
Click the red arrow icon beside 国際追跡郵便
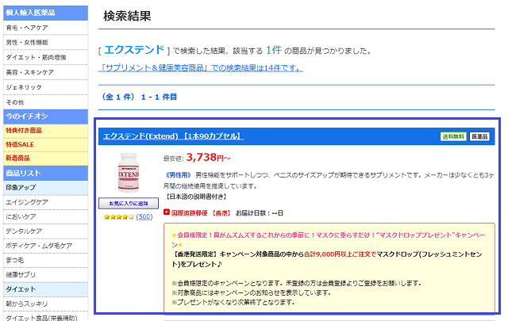pos(167,212)
